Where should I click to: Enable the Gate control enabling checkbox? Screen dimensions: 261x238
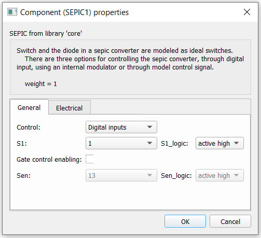pos(90,159)
